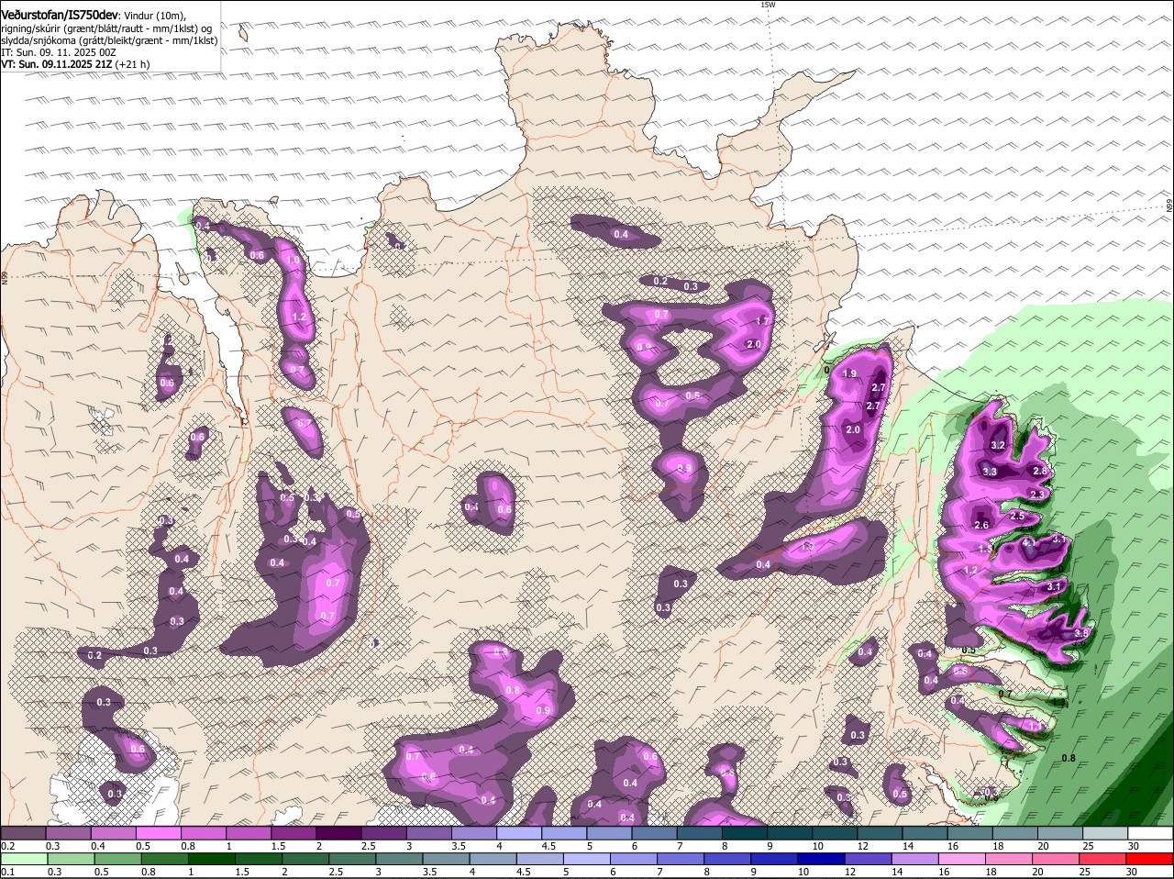1174x879 pixels.
Task: Click the '0.1' label in bottom legend row
Action: click(6, 872)
